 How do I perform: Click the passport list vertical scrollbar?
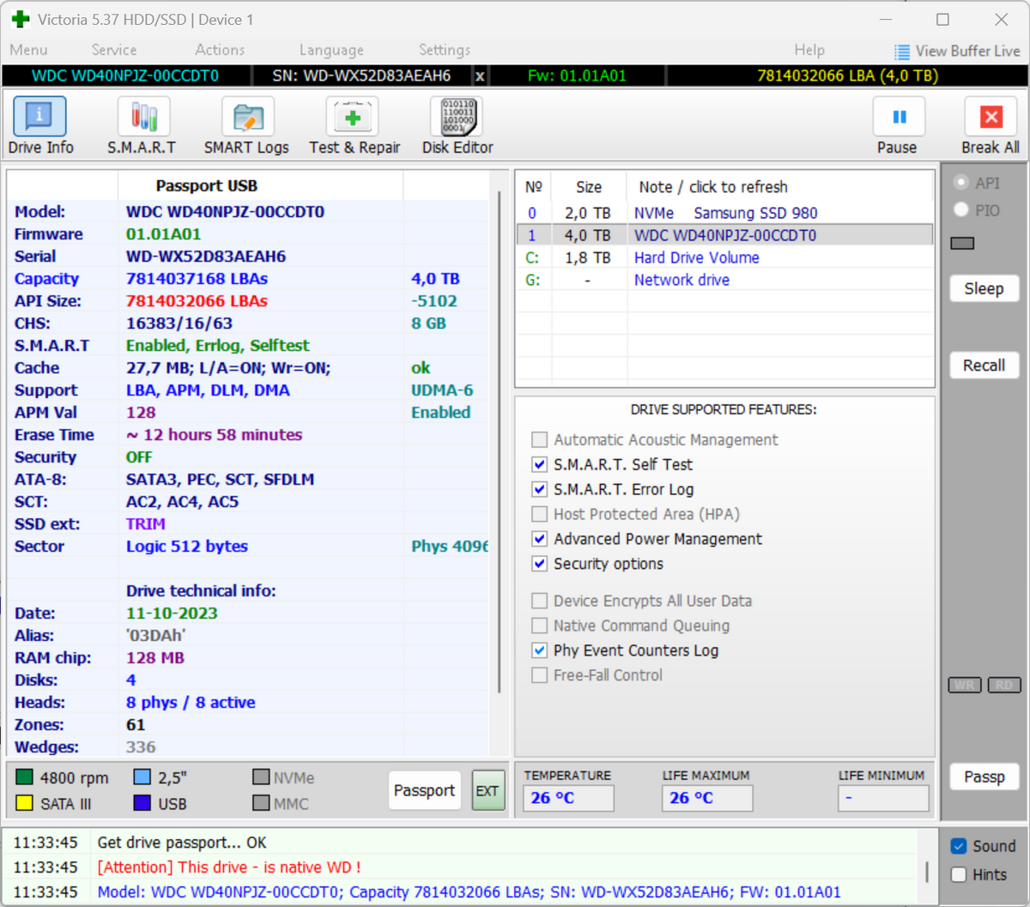click(x=500, y=442)
